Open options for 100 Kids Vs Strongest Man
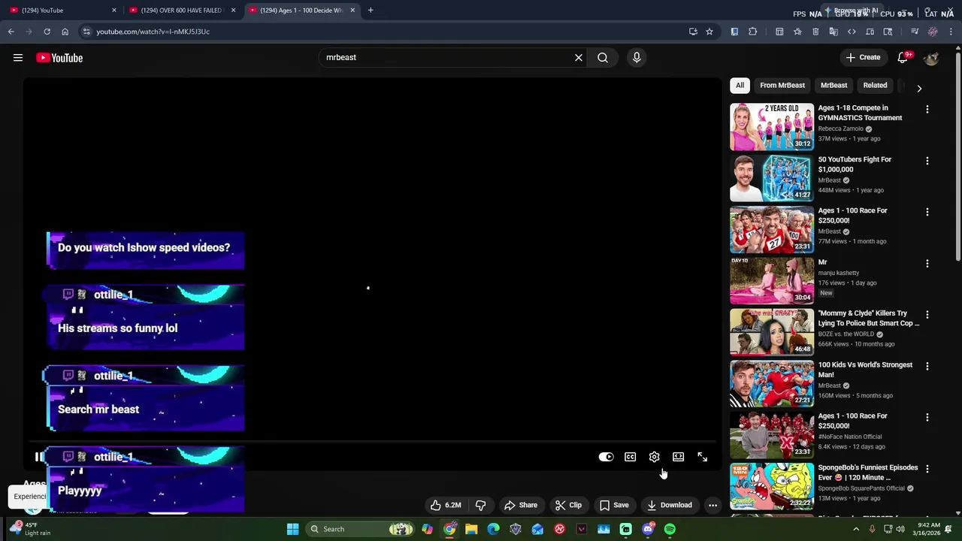Screen dimensions: 962x541 click(x=927, y=366)
